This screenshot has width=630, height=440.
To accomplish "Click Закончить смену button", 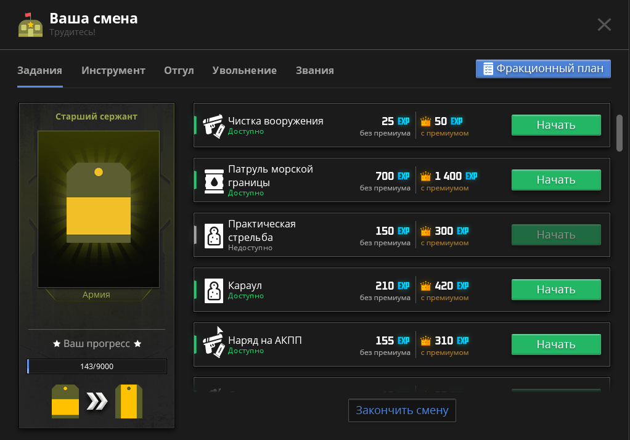I will point(402,410).
